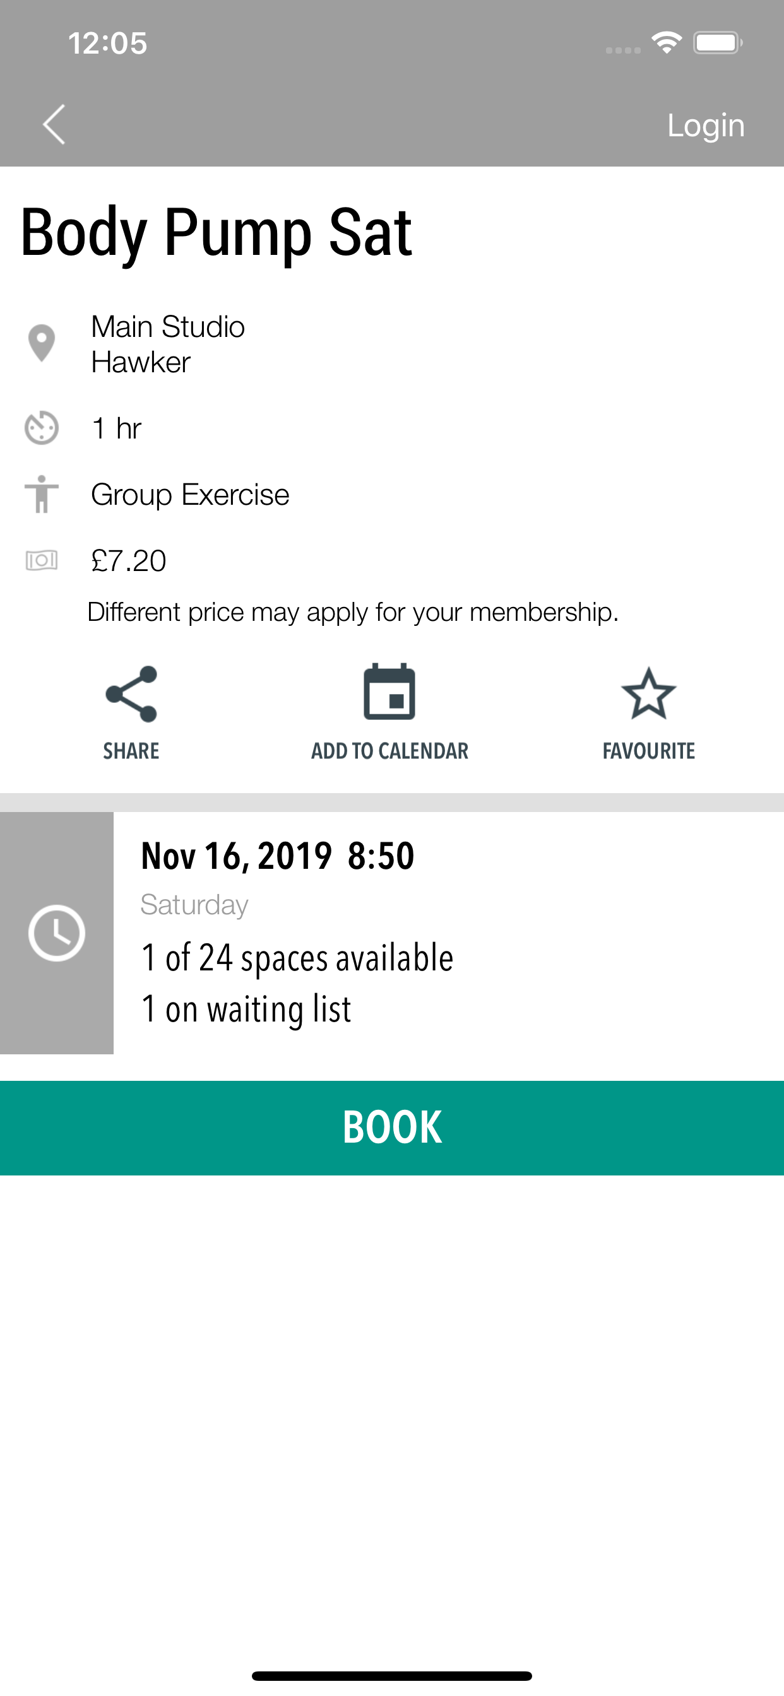The image size is (784, 1696).
Task: Tap the 1 on waiting list text
Action: coord(246,1010)
